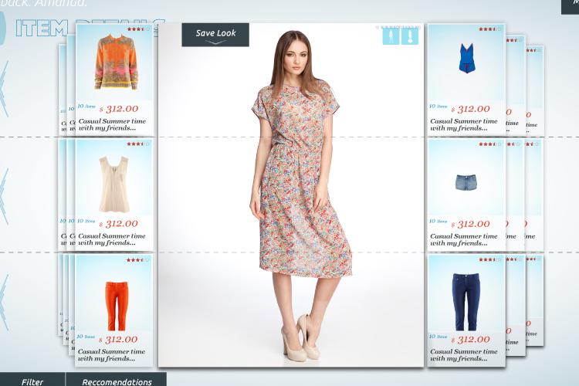Click the $312.00 price on cream top card
Screen dimensions: 579x386
(x=119, y=224)
